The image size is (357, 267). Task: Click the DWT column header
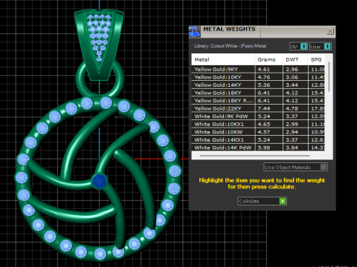point(295,59)
